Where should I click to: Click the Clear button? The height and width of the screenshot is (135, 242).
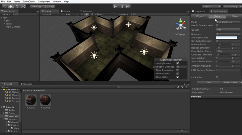[x=208, y=83]
